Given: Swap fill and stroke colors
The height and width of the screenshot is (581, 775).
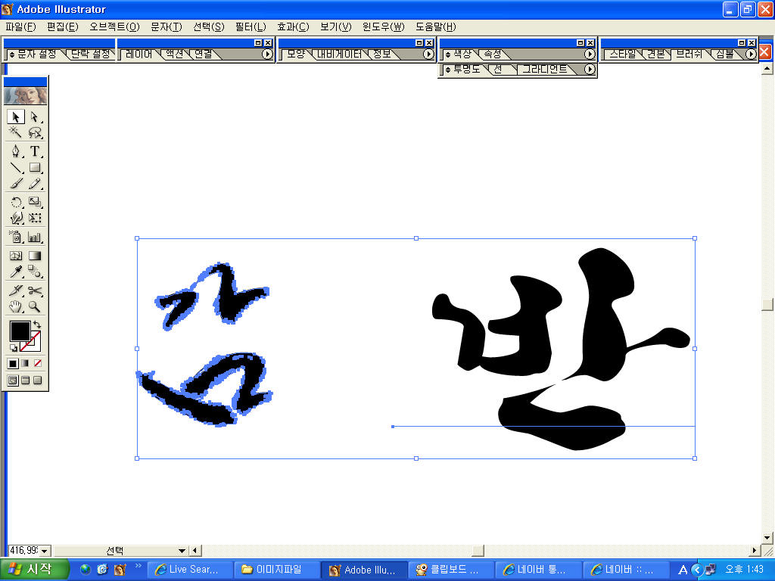Looking at the screenshot, I should (x=37, y=325).
